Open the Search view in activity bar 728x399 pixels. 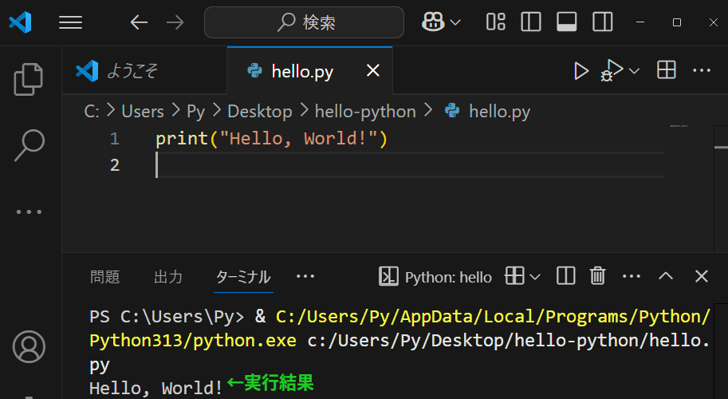tap(30, 144)
